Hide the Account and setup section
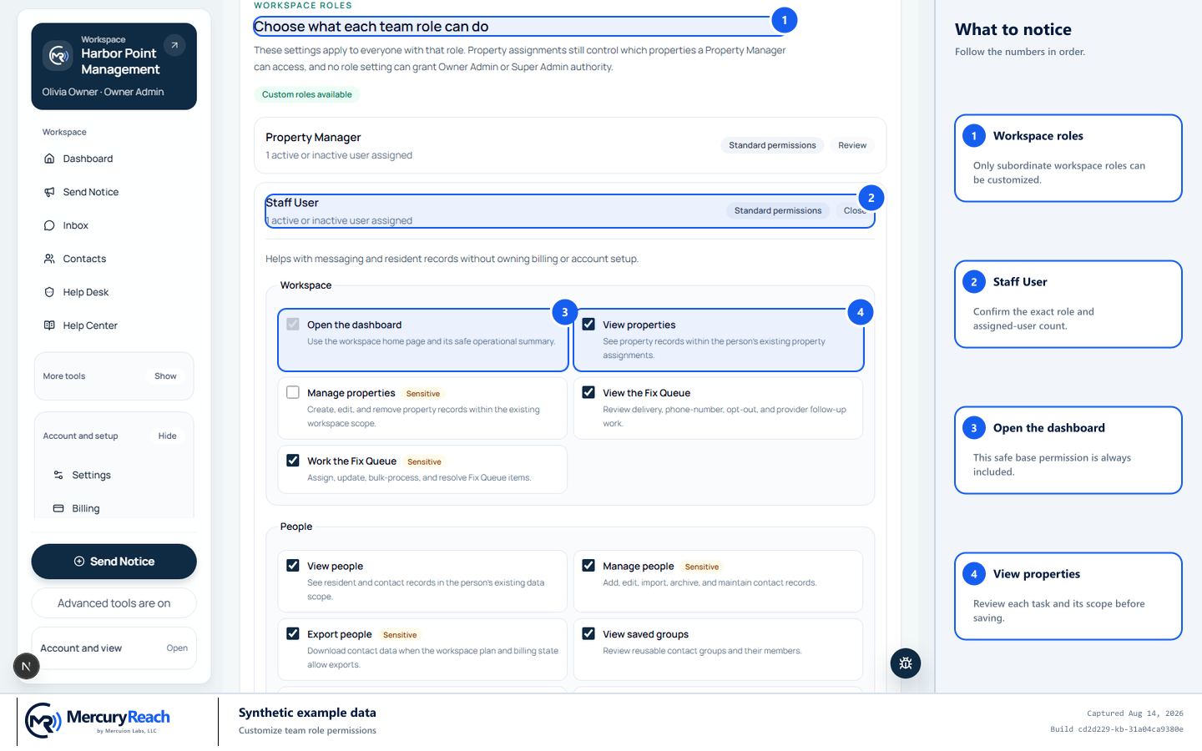This screenshot has height=751, width=1202. pyautogui.click(x=167, y=436)
